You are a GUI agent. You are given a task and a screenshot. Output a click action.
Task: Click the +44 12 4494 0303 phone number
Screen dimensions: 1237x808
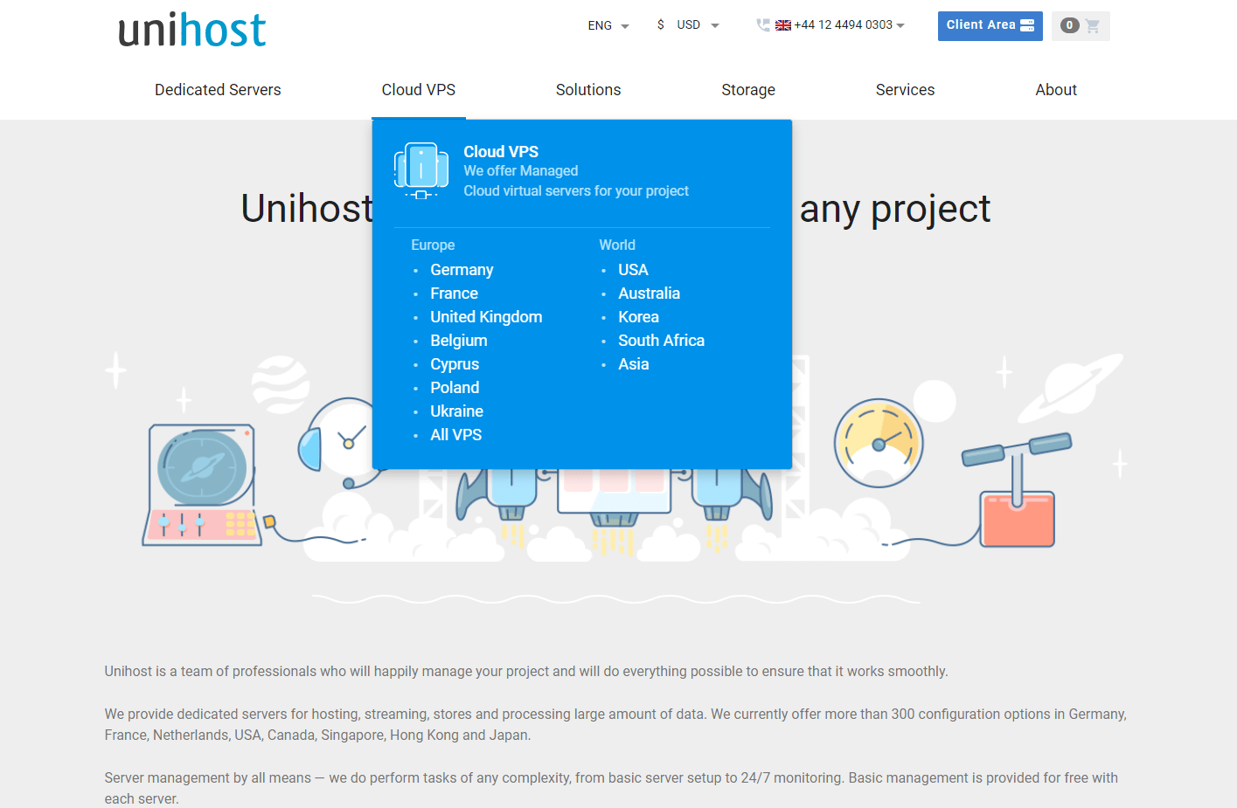[843, 25]
